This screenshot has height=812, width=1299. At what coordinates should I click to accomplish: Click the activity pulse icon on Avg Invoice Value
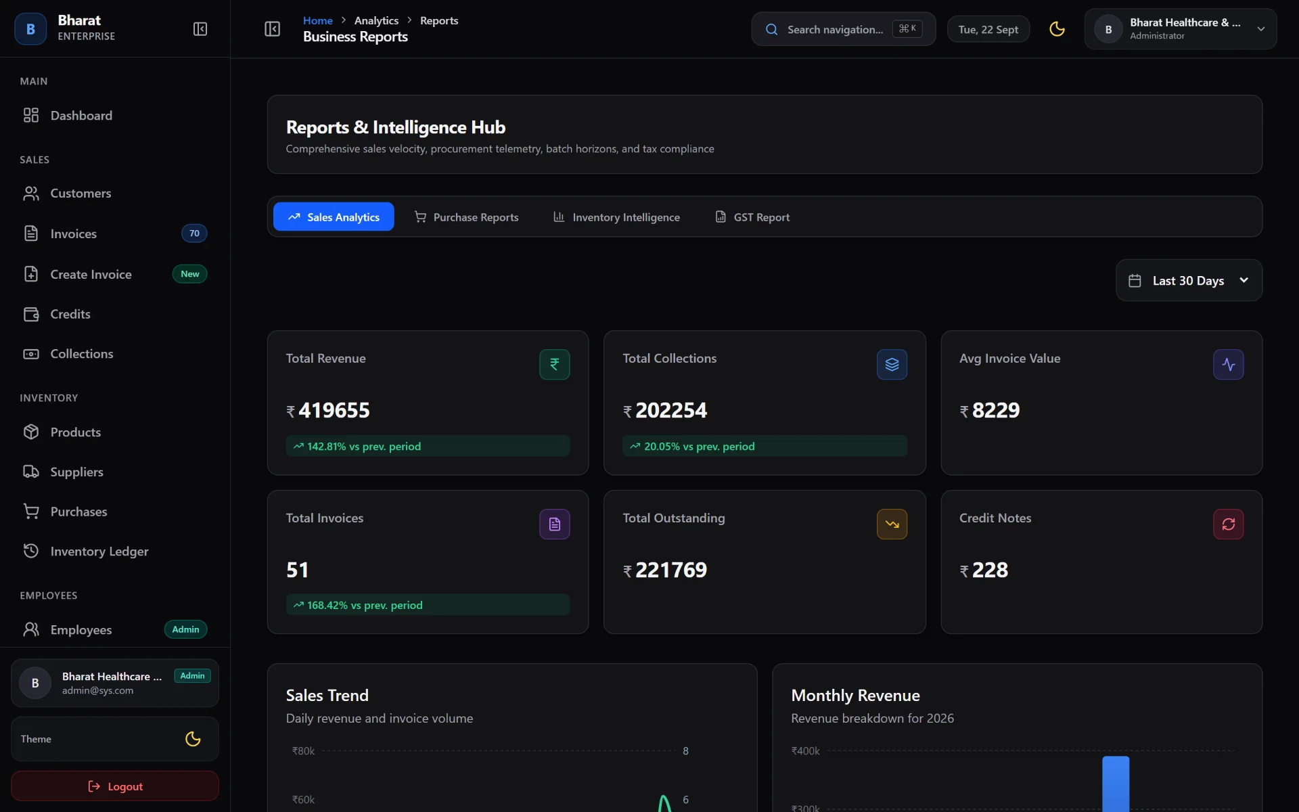1228,365
